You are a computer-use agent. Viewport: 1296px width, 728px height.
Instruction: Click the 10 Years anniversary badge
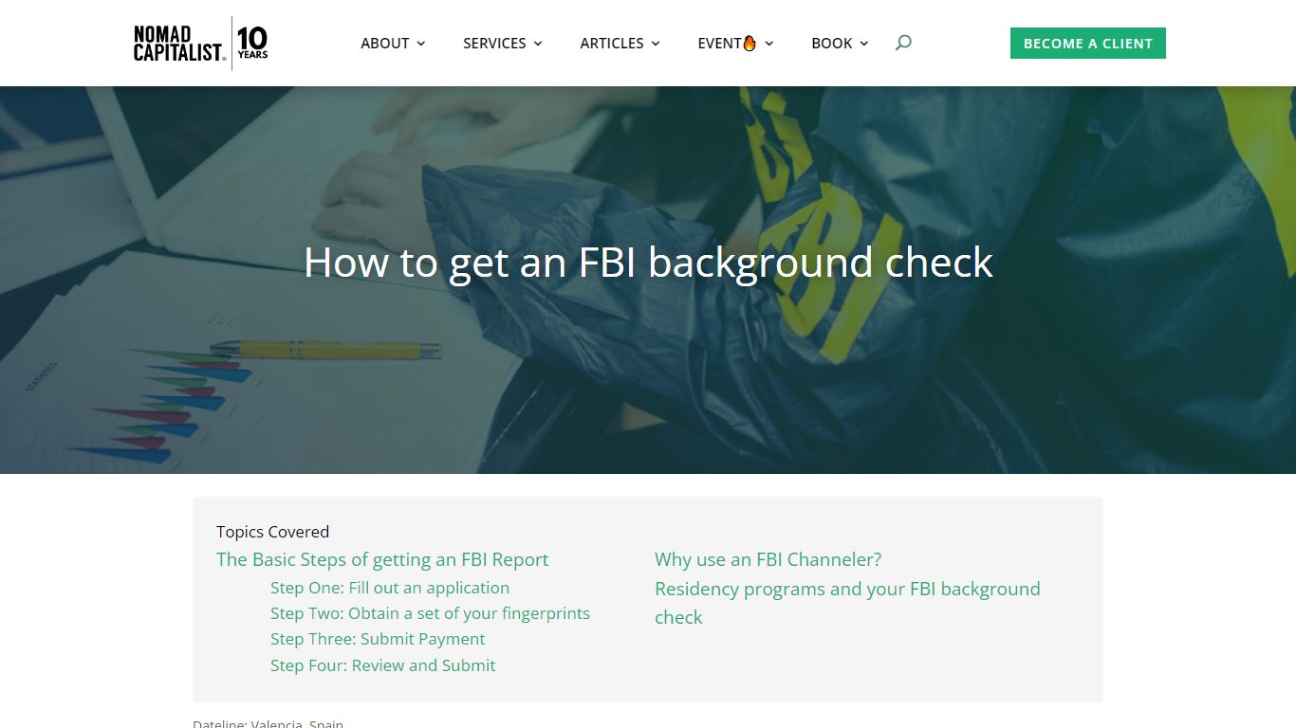pyautogui.click(x=252, y=43)
